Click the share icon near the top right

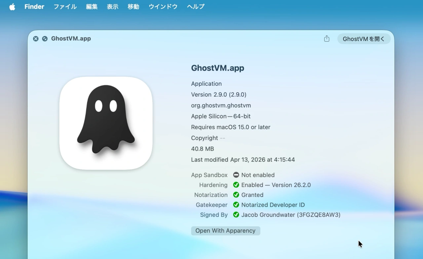coord(327,39)
